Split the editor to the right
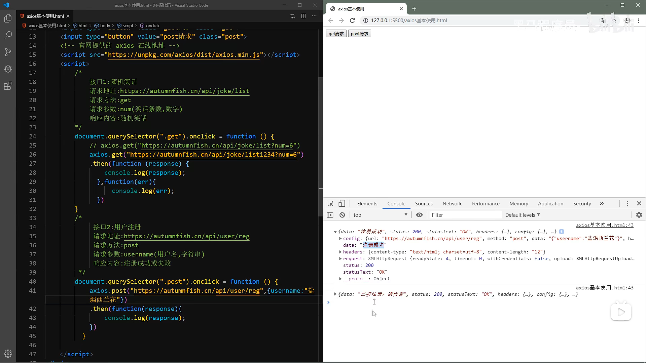 point(303,16)
